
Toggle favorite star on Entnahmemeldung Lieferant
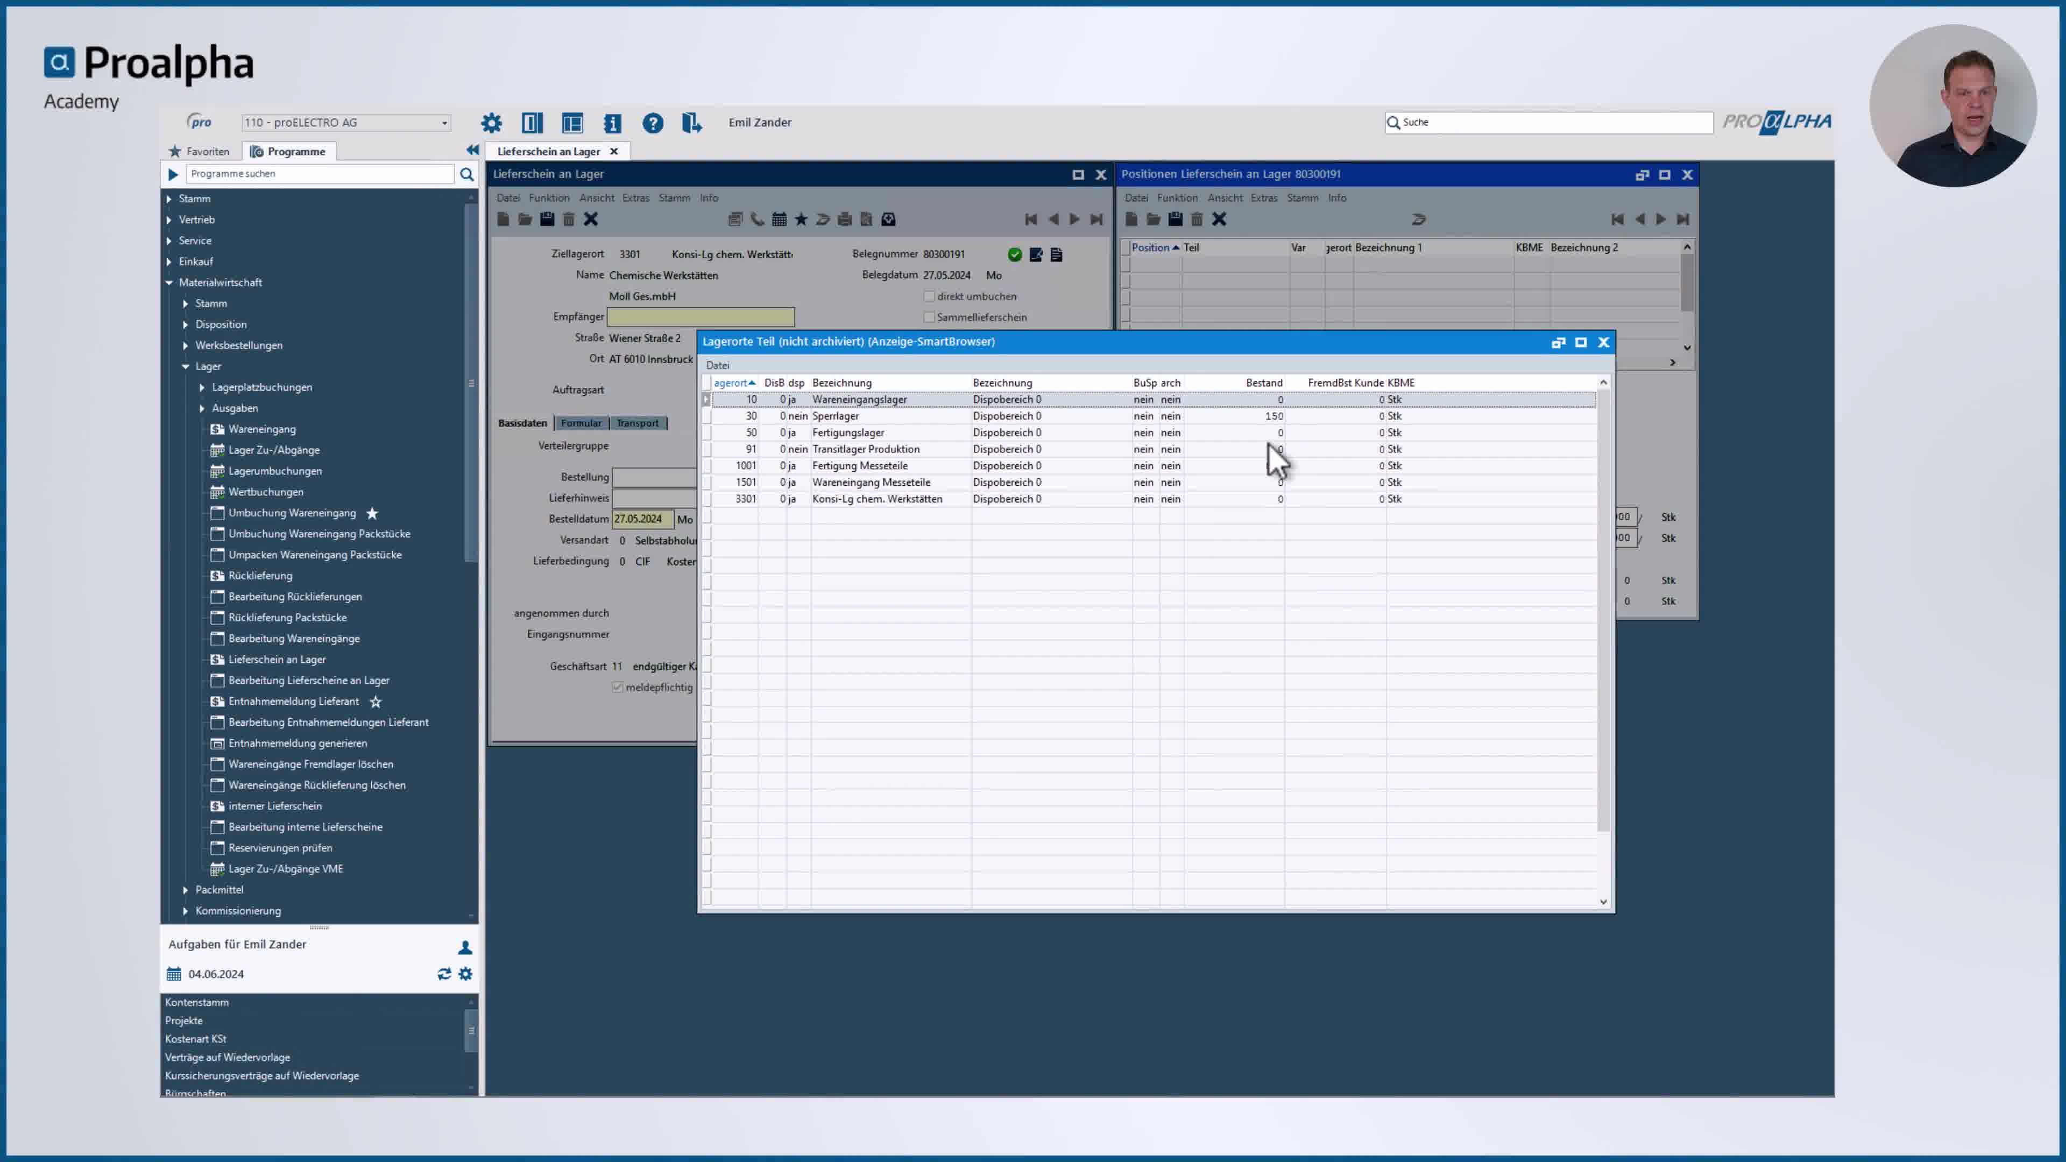(376, 702)
